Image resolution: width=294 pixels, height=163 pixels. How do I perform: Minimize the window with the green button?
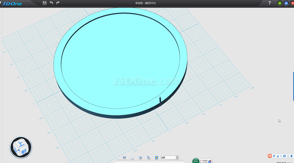[280, 3]
